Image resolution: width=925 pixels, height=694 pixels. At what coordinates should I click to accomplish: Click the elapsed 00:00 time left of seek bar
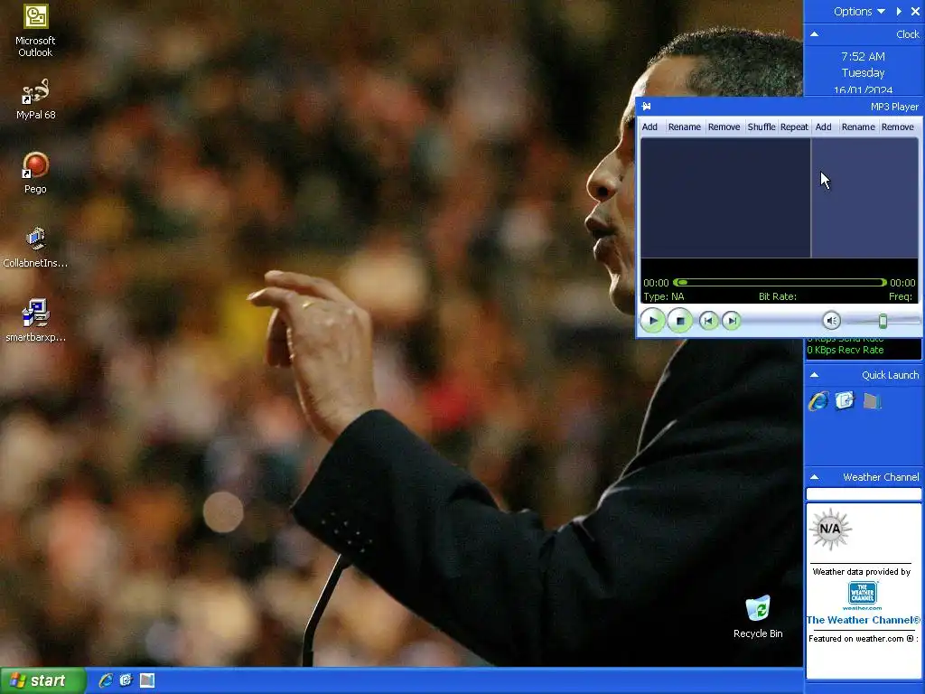(x=656, y=283)
